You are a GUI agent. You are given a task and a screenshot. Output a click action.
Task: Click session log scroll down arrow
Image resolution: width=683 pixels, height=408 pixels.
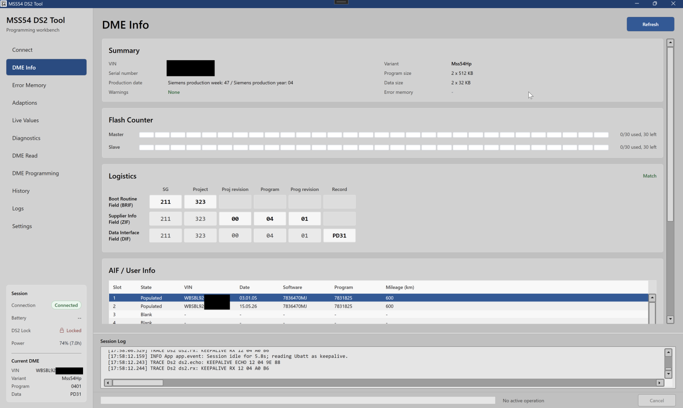tap(668, 374)
